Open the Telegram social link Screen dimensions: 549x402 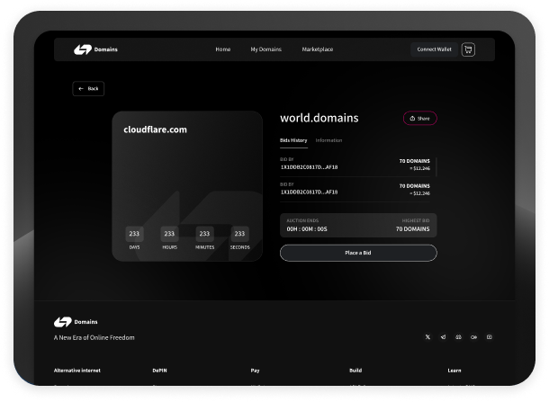click(x=443, y=337)
